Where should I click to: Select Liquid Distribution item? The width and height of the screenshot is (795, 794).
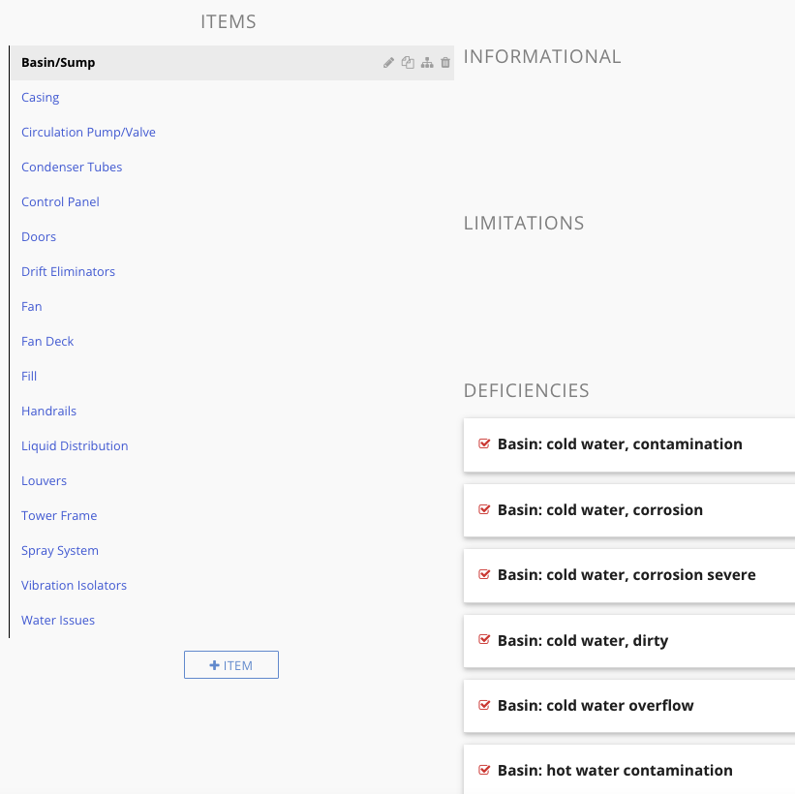pyautogui.click(x=75, y=446)
